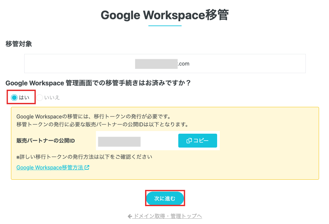Click the 移行トークンの発行が必要です notice line
329x224 pixels.
[93, 116]
